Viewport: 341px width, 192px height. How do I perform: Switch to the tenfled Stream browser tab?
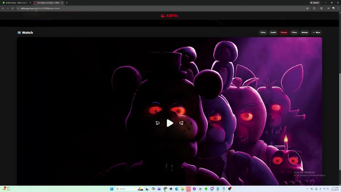point(17,3)
